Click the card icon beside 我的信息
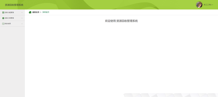The image size is (218, 97). click(3, 24)
